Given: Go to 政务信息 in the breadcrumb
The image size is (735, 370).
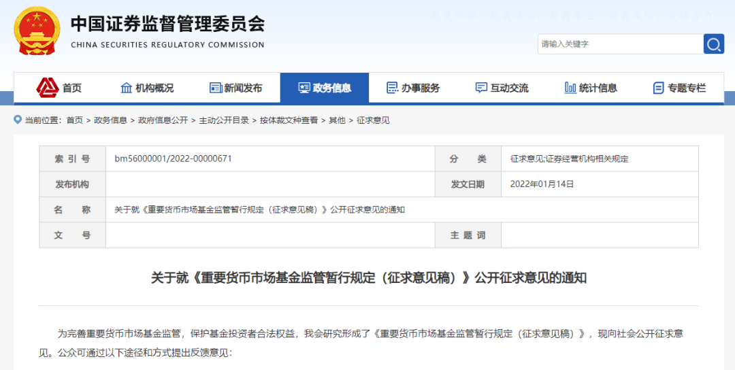Looking at the screenshot, I should tap(111, 120).
